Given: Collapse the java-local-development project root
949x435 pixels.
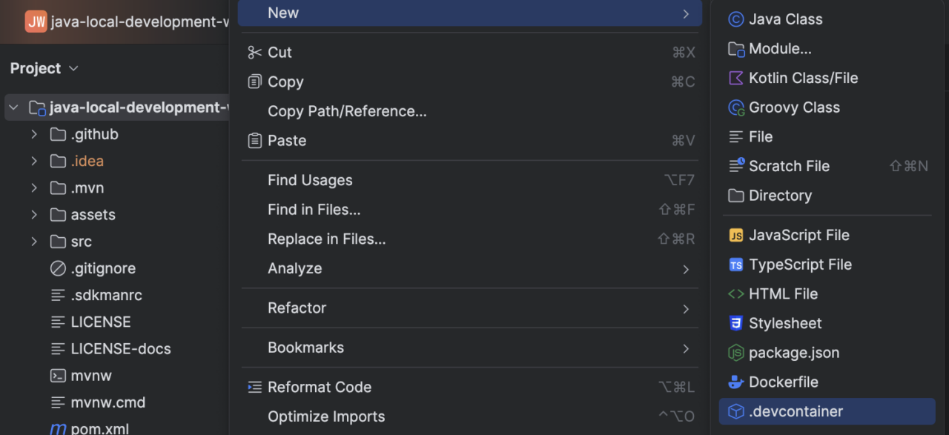Looking at the screenshot, I should click(x=13, y=107).
